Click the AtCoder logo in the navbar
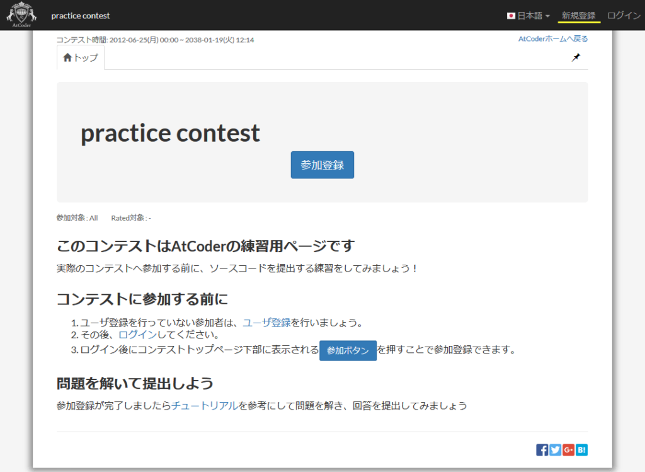 click(21, 15)
